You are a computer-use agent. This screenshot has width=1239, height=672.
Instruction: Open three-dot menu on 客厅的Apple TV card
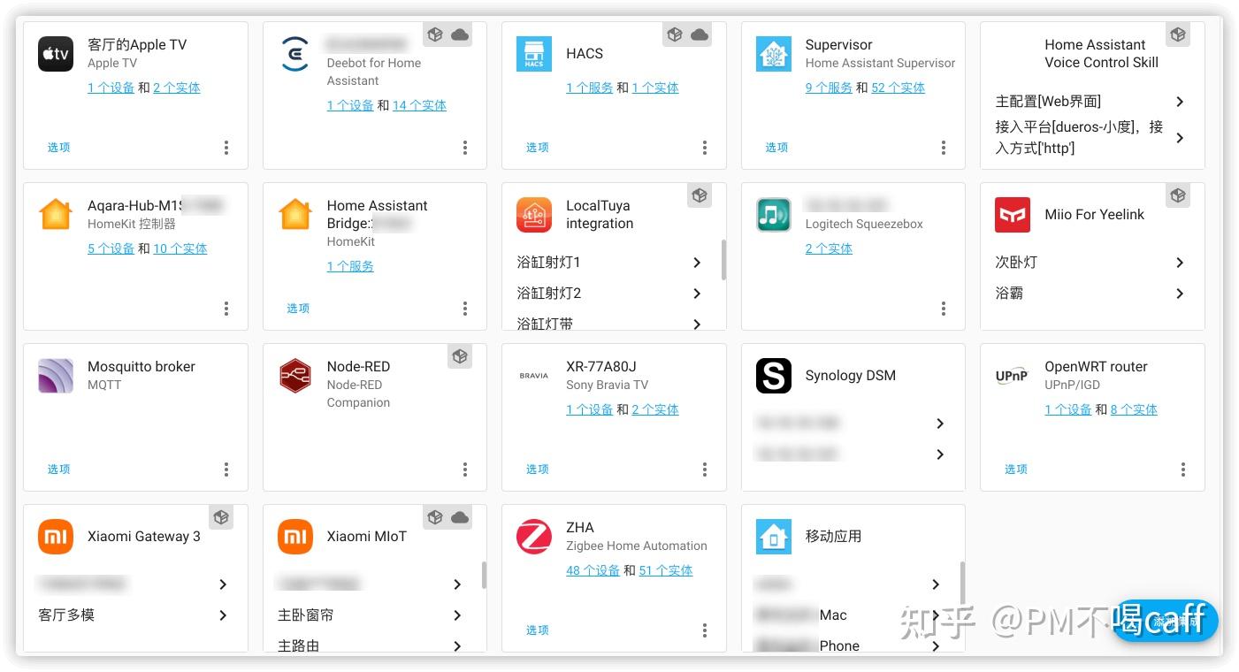[x=226, y=148]
